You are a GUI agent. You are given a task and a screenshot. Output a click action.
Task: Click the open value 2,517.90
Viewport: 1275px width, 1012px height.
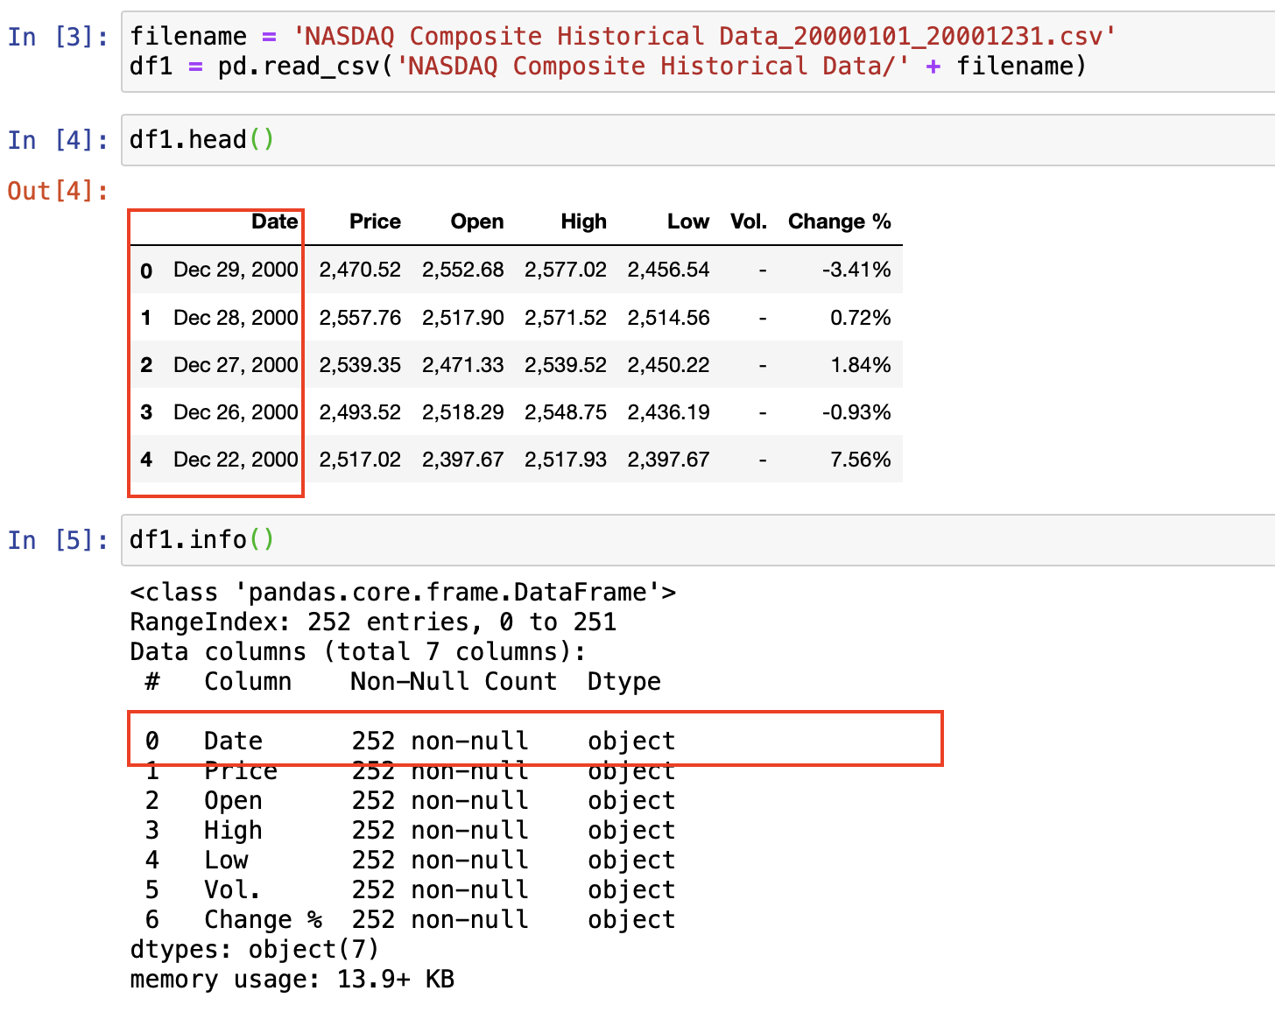coord(463,317)
